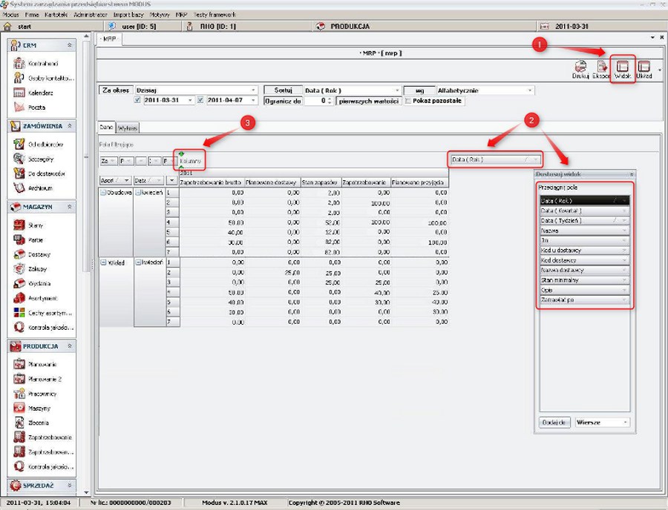The height and width of the screenshot is (510, 668).
Task: Click the Dodaj do button
Action: click(554, 422)
